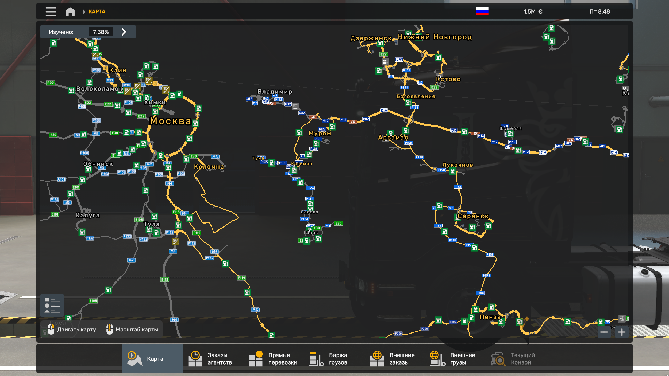
Task: Open Заказы агентств tab
Action: pyautogui.click(x=213, y=359)
